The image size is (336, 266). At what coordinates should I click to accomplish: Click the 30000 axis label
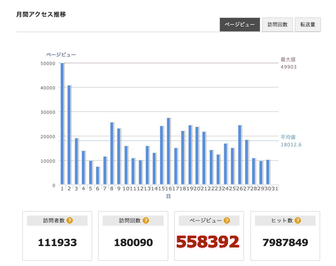coord(48,112)
